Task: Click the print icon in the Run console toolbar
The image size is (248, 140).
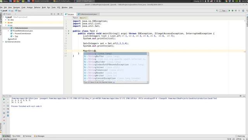Action: 8,112
